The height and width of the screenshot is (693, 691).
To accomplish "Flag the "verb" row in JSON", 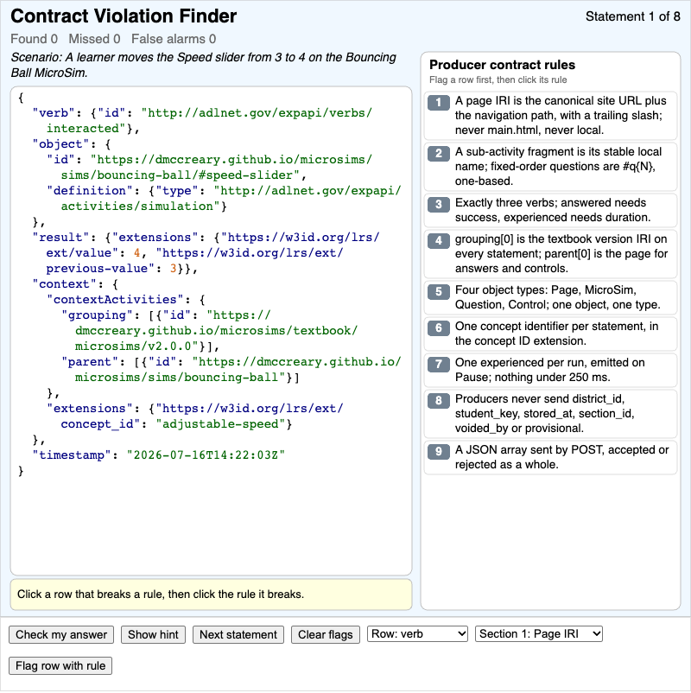I will point(202,121).
